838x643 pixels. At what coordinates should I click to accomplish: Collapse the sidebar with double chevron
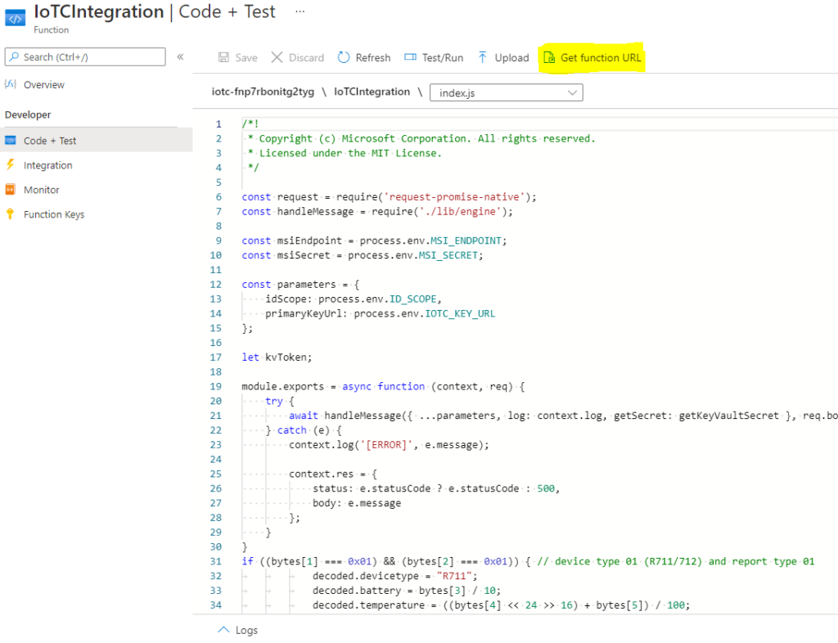pos(180,56)
